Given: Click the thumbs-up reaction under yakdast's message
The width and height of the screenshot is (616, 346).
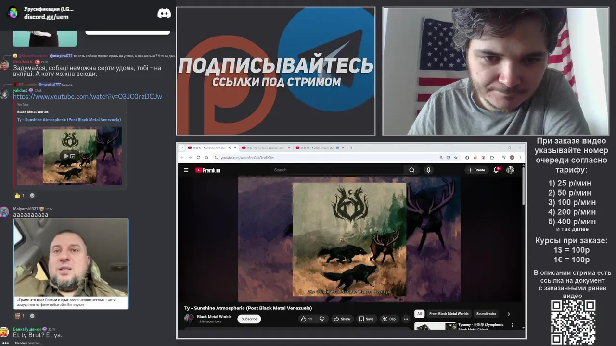Looking at the screenshot, I should [x=20, y=195].
